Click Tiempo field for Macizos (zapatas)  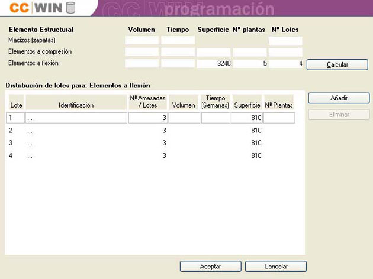(x=178, y=41)
